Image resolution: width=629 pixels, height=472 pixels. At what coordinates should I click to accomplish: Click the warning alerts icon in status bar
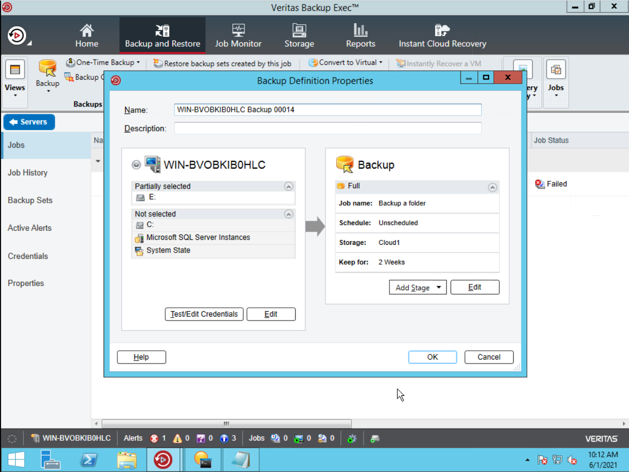click(177, 438)
